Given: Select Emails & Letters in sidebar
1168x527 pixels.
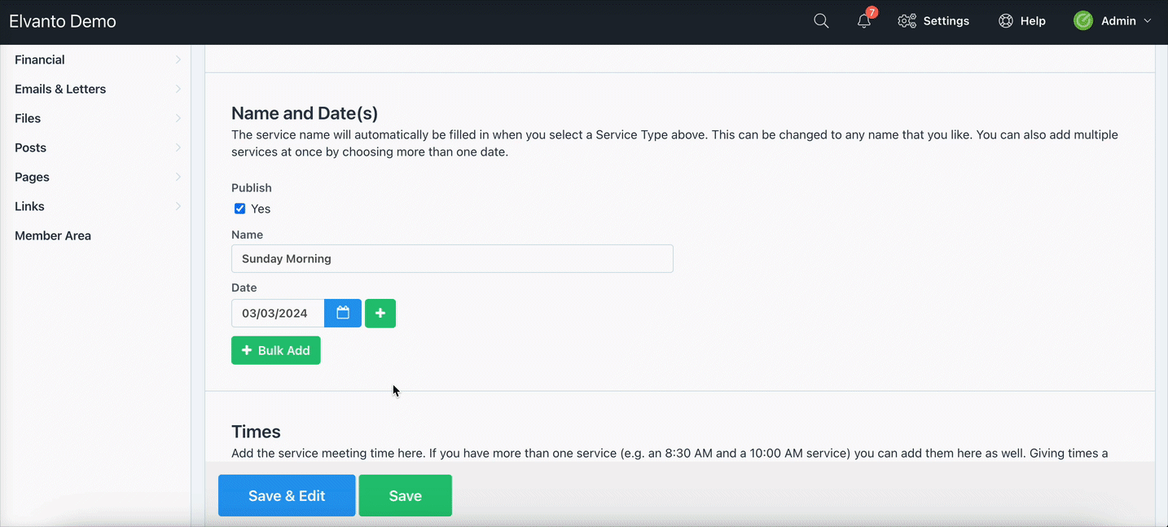Looking at the screenshot, I should pos(60,89).
